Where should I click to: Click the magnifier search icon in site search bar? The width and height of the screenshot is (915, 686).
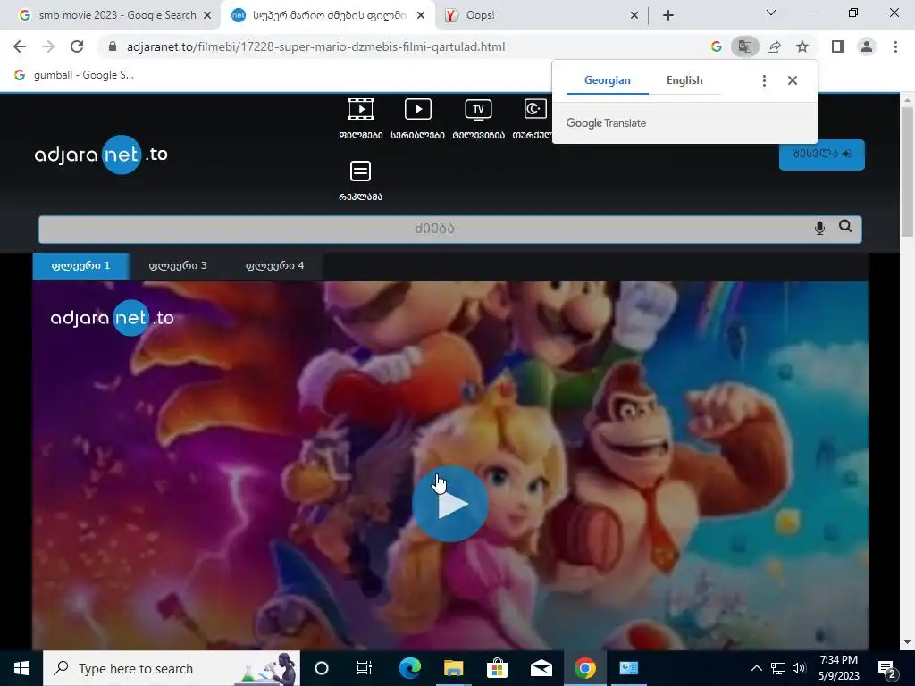[x=845, y=226]
